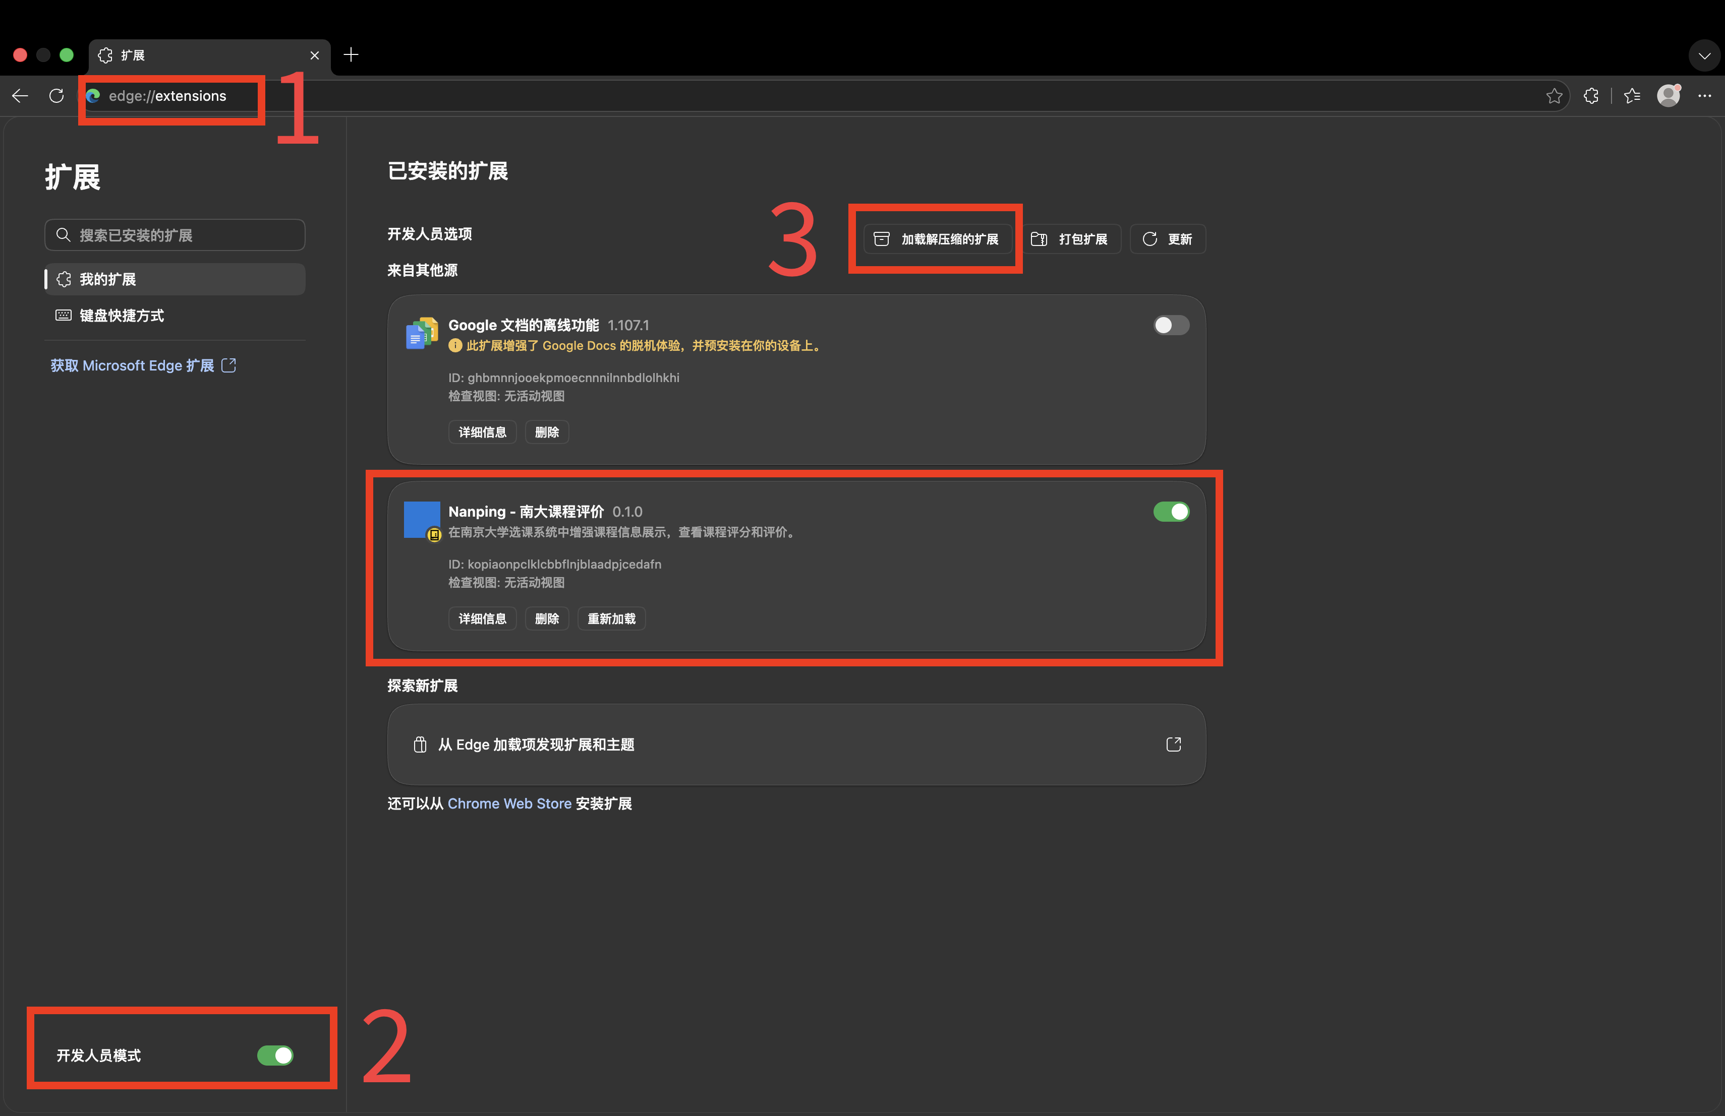1725x1116 pixels.
Task: Click the 已安装的扩展 heading
Action: pos(448,171)
